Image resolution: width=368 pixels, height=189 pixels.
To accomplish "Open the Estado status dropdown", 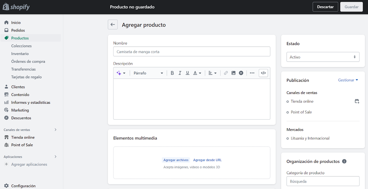I will click(323, 57).
